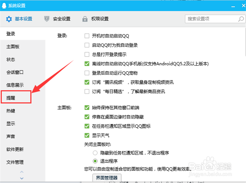Open 会话窗口 settings in sidebar
Screen dimensions: 246x183
click(x=15, y=72)
